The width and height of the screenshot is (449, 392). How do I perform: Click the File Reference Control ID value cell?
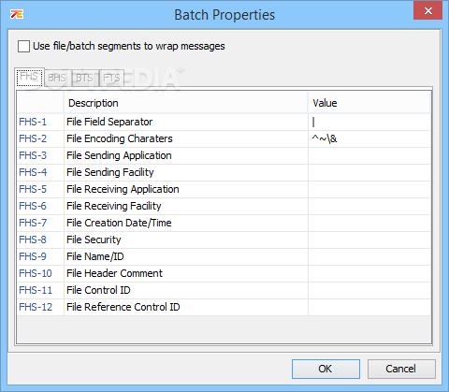pos(369,307)
